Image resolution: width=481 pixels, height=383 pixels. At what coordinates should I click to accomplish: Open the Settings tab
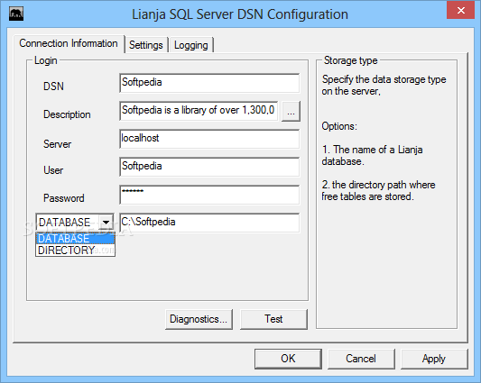pyautogui.click(x=146, y=45)
